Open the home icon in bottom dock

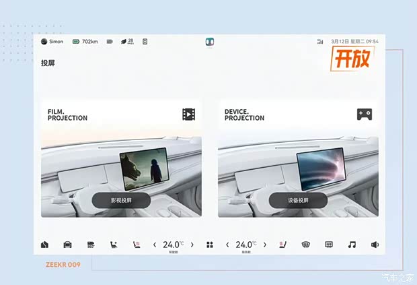pyautogui.click(x=45, y=245)
